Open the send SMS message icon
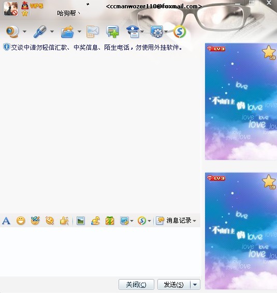This screenshot has width=277, height=293. (x=93, y=32)
